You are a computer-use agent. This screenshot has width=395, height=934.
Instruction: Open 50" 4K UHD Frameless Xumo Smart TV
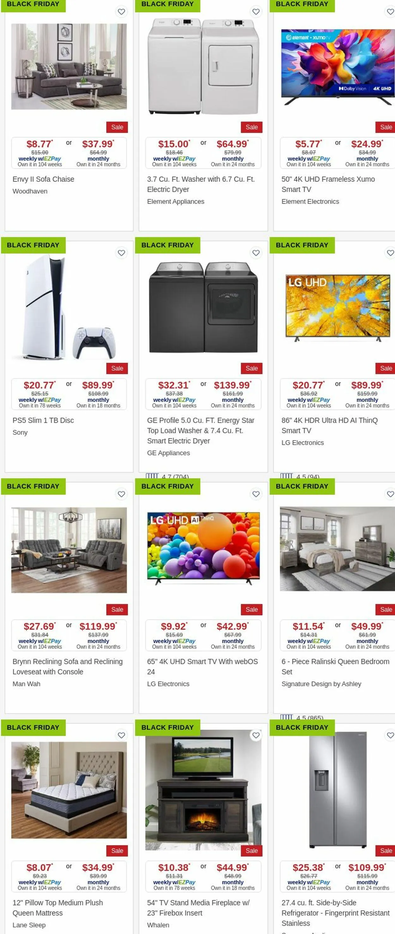(x=328, y=184)
